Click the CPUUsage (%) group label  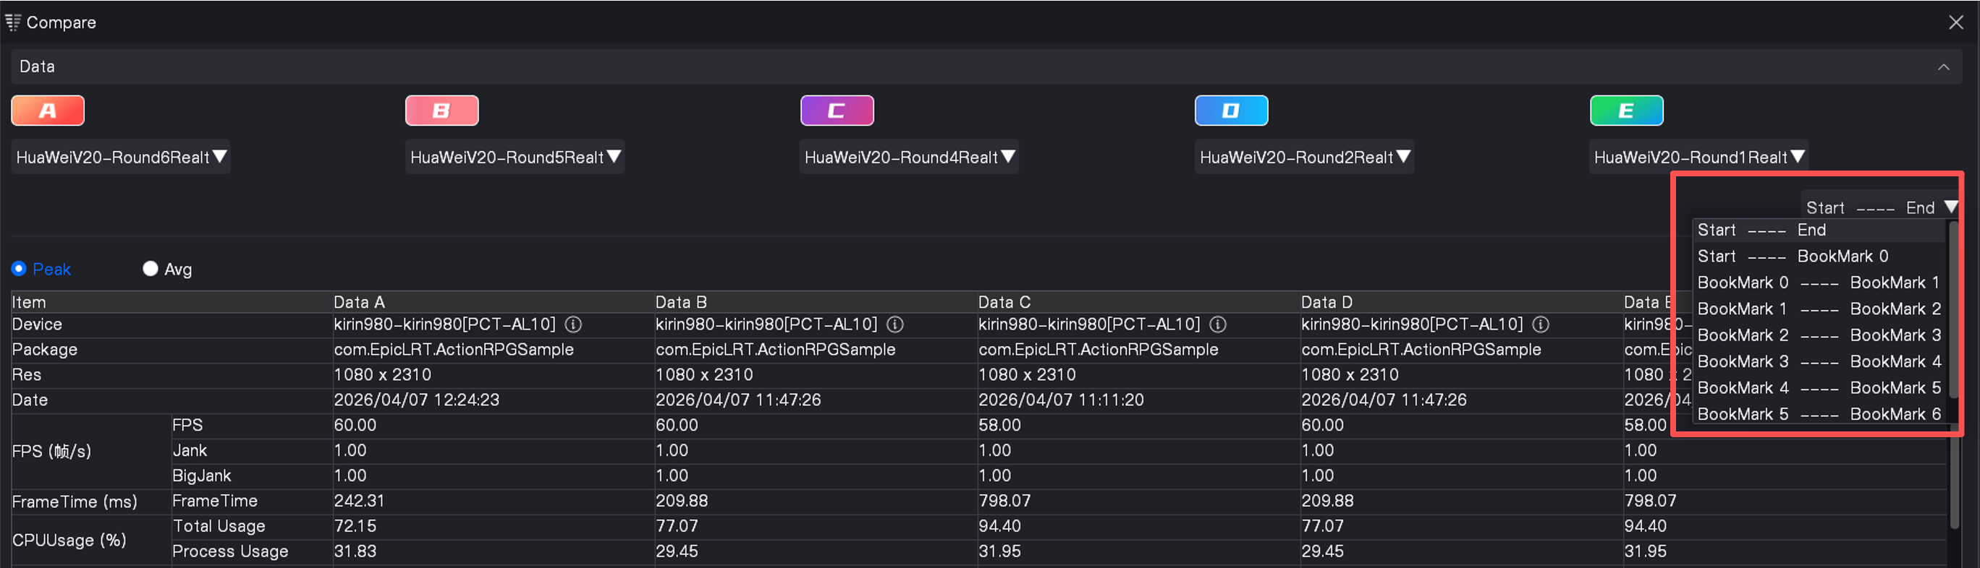(x=69, y=541)
